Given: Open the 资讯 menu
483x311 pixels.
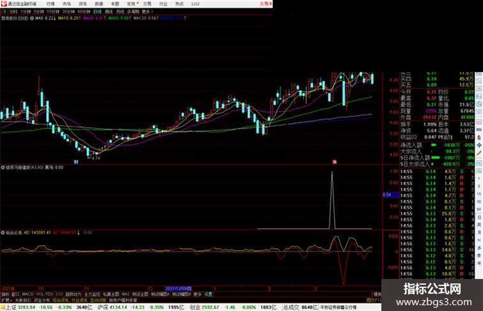Looking at the screenshot, I should (83, 4).
